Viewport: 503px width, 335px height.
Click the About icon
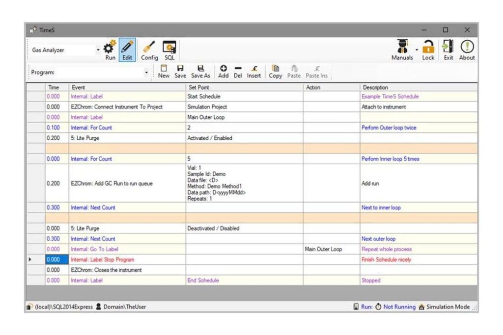click(x=466, y=49)
